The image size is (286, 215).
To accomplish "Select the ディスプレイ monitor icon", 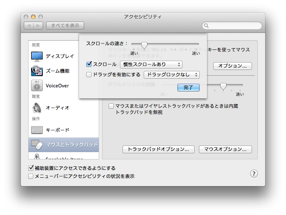I will 37,56.
